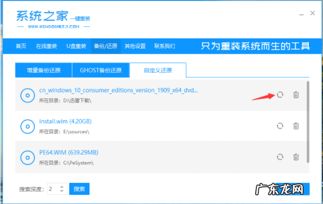This screenshot has height=204, width=323.
Task: Open the U盘重装 menu
Action: [76, 46]
